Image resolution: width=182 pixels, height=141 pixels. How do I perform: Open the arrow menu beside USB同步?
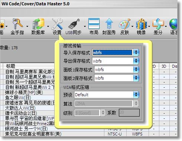(x=85, y=26)
